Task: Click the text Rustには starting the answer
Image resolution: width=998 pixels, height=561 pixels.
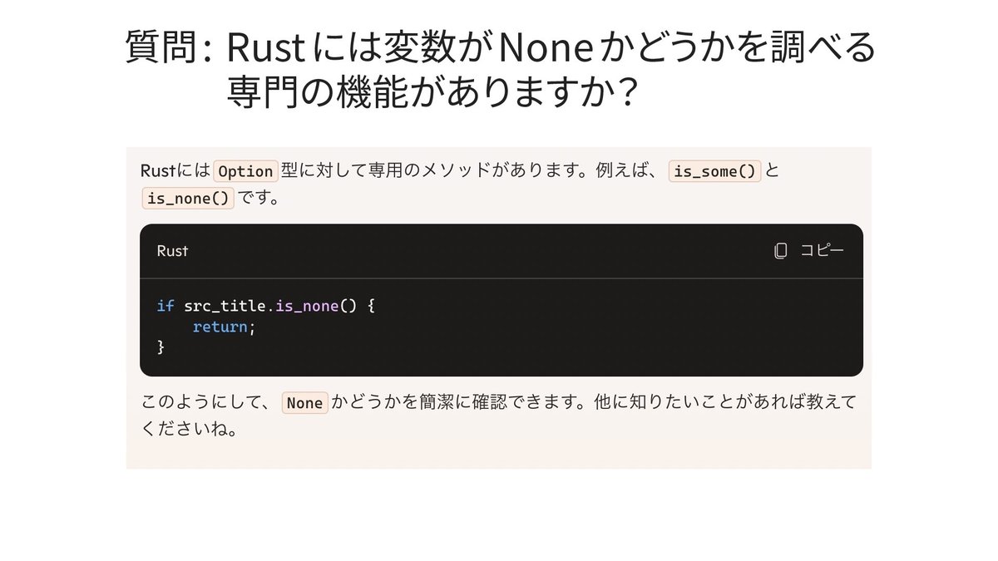Action: tap(175, 171)
